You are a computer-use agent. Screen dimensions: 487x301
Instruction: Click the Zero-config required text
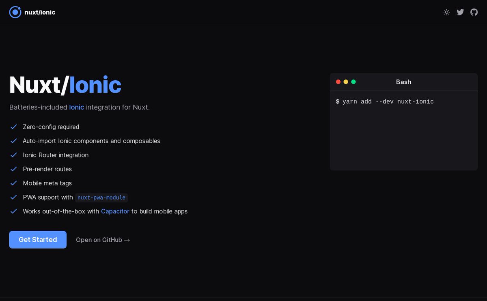(x=51, y=127)
